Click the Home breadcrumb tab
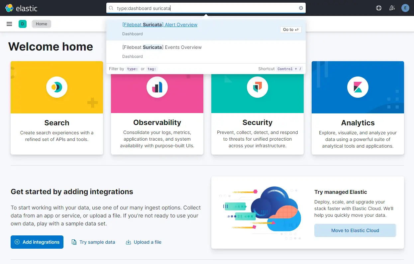 point(41,24)
